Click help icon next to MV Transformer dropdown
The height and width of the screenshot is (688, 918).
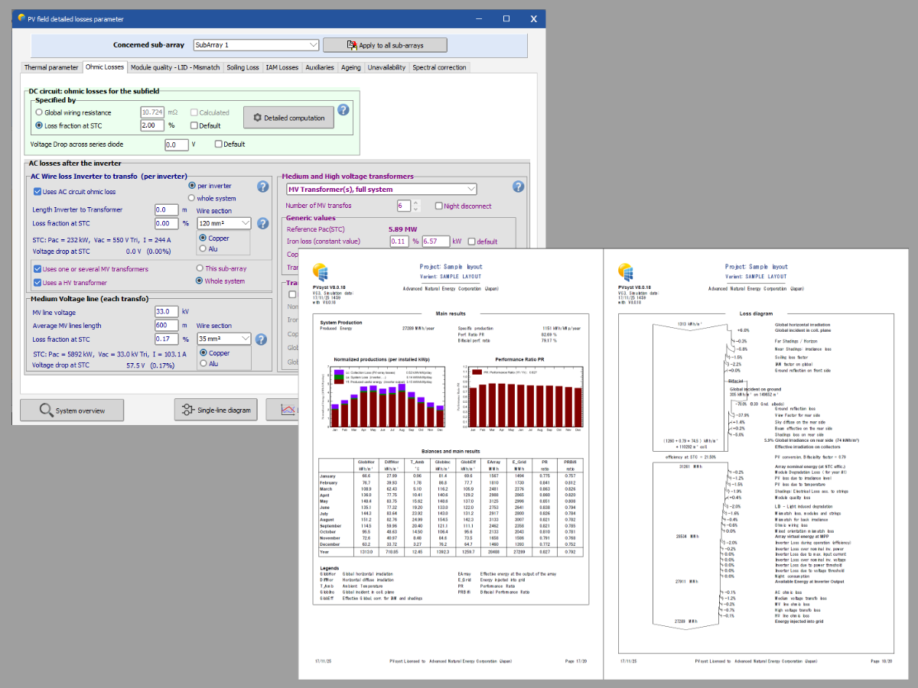[x=518, y=187]
